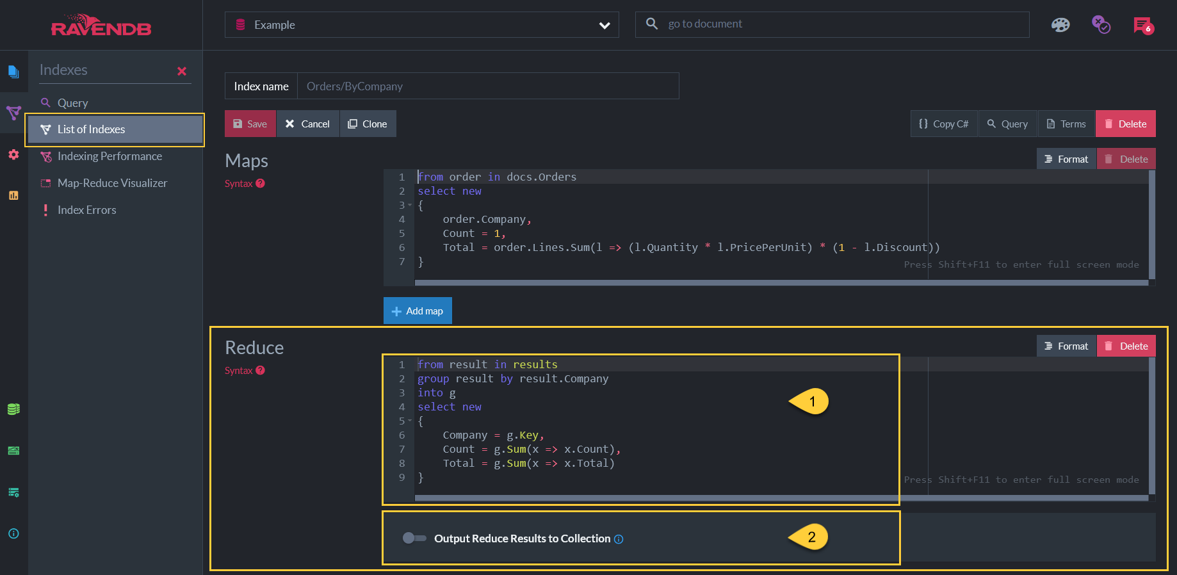Click the Query button in toolbar

click(1008, 124)
